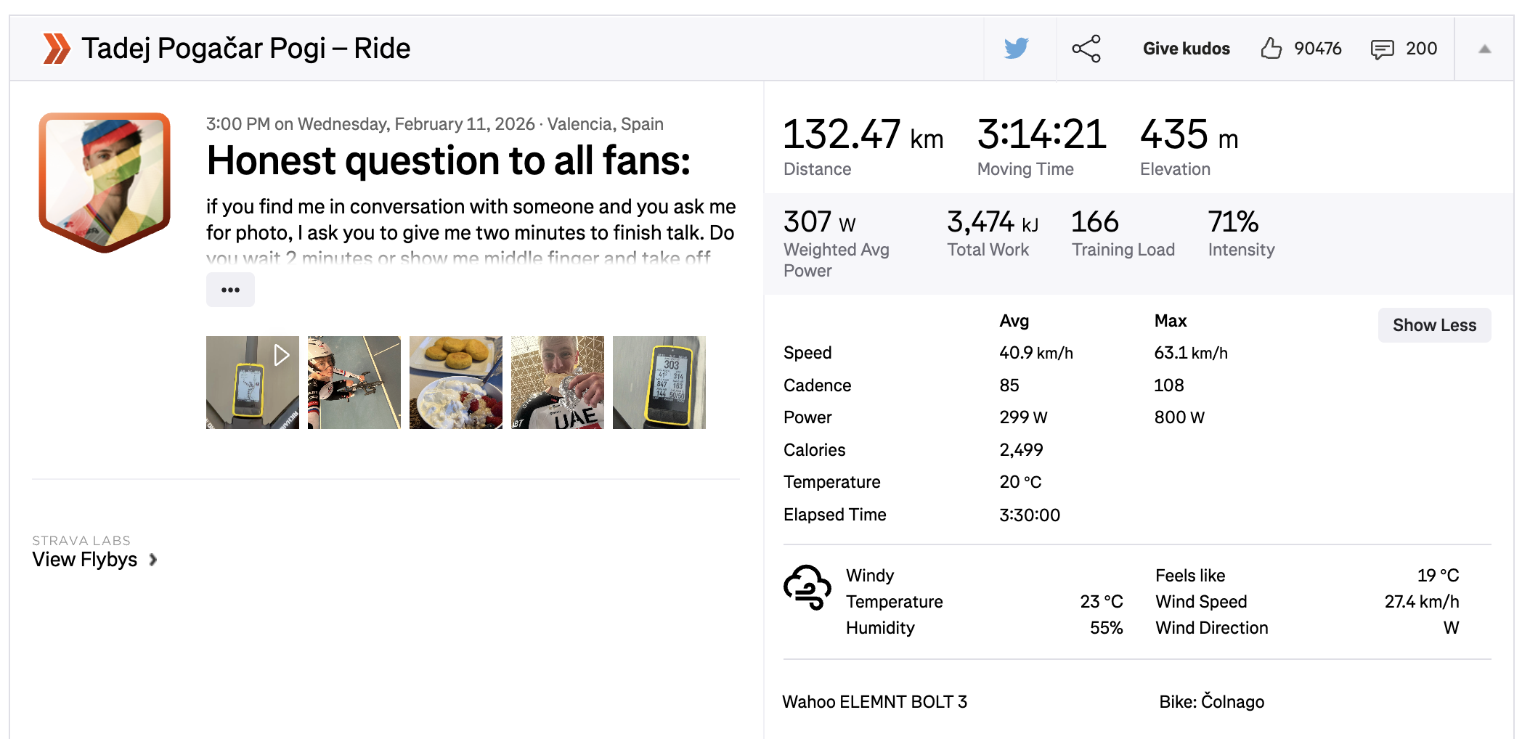Collapse the activity header with the up arrow

coord(1484,49)
